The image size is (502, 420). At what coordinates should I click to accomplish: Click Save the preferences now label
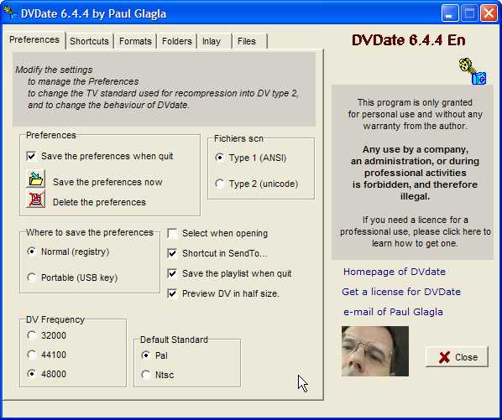108,182
